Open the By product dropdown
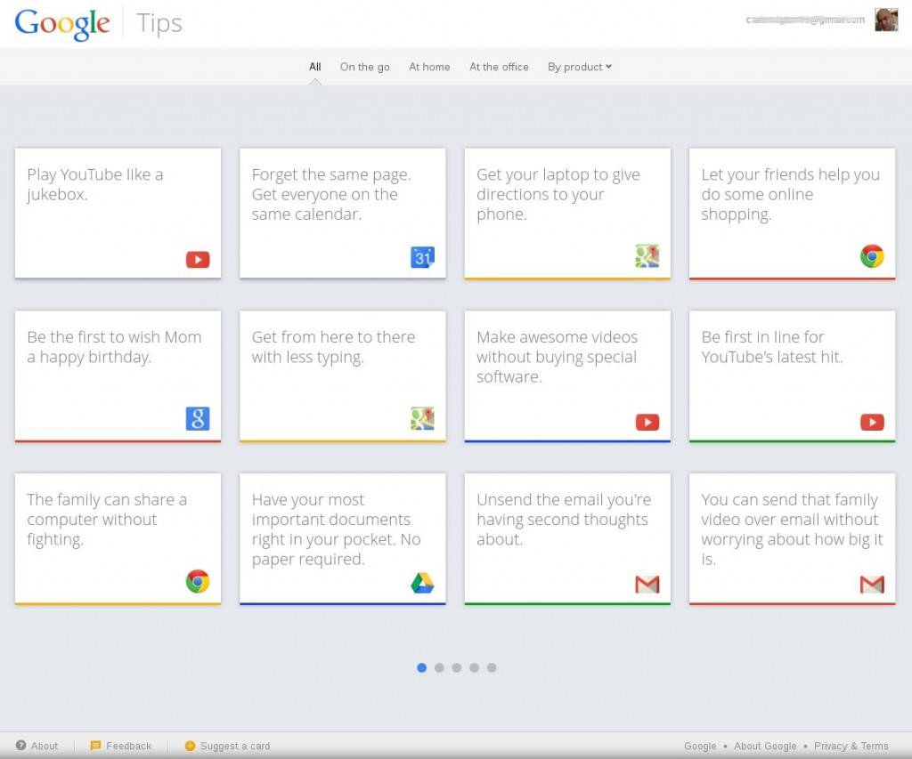Image resolution: width=912 pixels, height=759 pixels. 579,66
